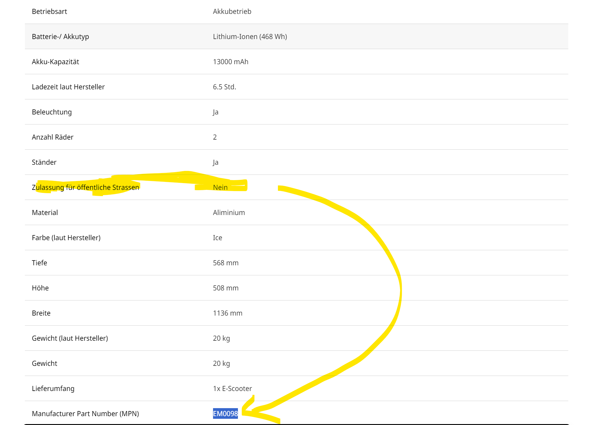The image size is (592, 425).
Task: Click the Manufacturer Part Number (MPN) label
Action: point(85,413)
